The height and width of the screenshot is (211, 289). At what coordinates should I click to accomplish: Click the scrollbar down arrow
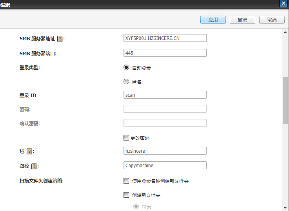(285, 207)
